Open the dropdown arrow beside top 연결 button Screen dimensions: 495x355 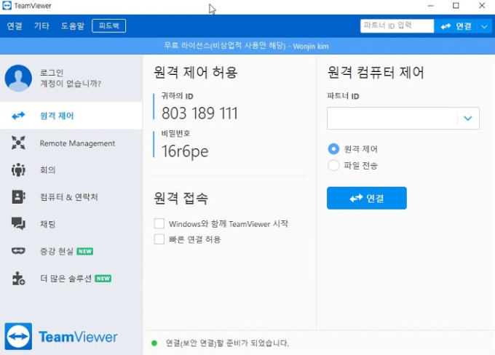pyautogui.click(x=485, y=26)
